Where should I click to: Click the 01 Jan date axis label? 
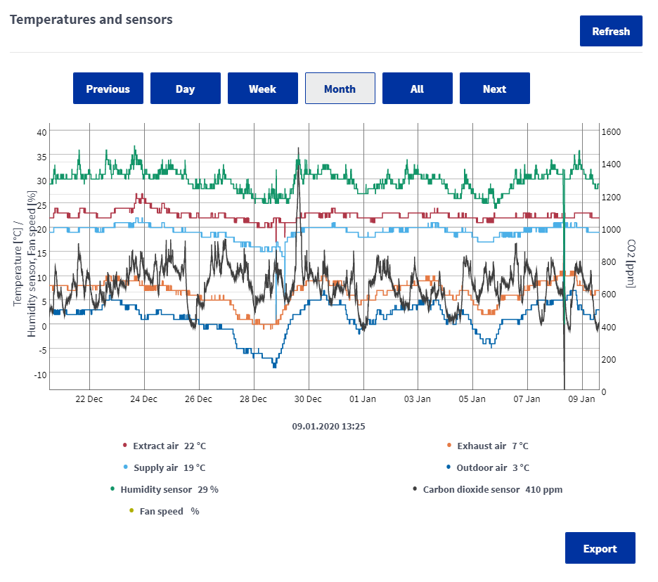click(363, 399)
